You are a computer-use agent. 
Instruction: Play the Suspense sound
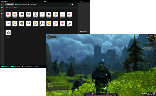42,23
